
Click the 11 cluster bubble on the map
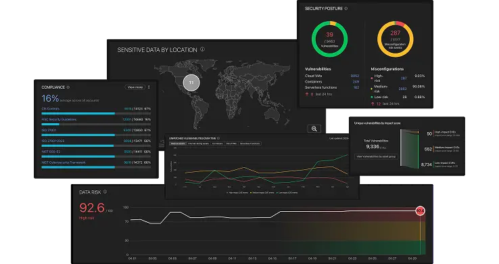tap(191, 83)
